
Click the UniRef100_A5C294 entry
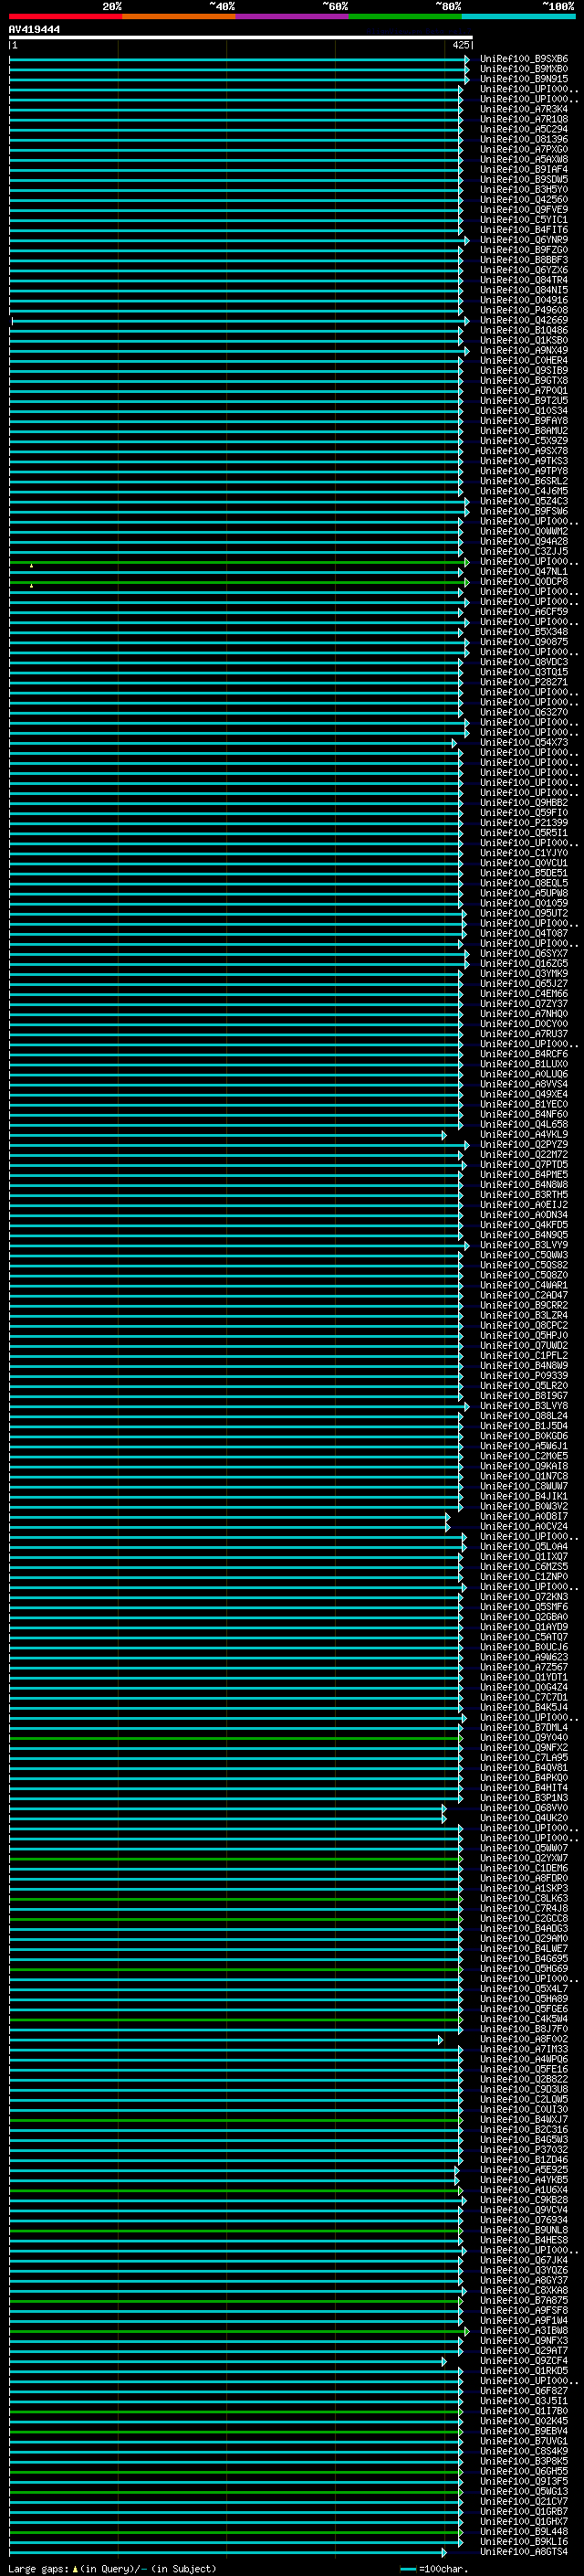[524, 129]
